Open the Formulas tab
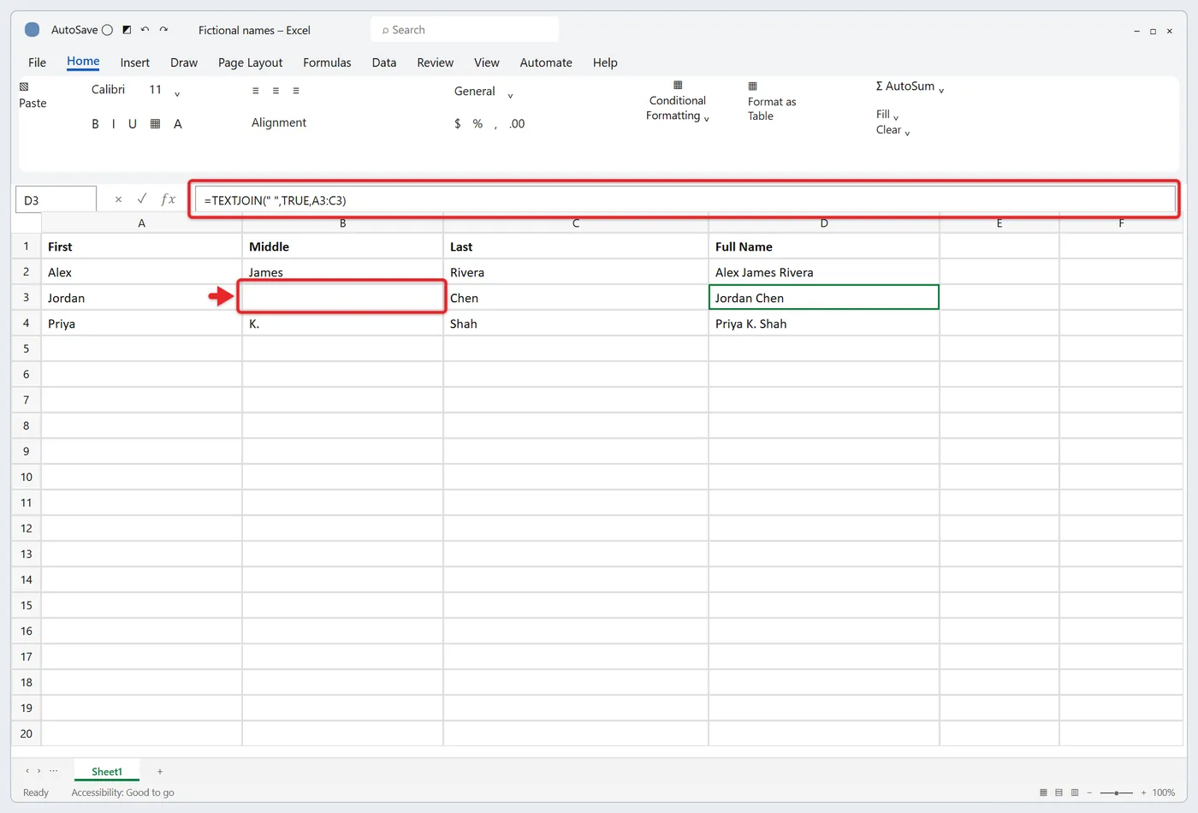 tap(327, 62)
